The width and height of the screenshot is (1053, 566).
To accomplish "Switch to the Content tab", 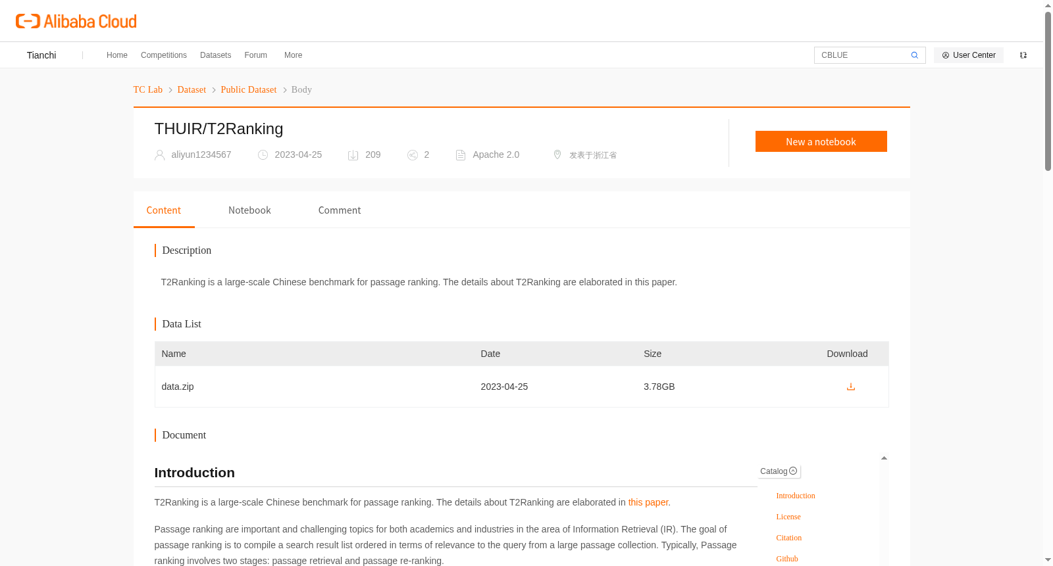I will (164, 210).
